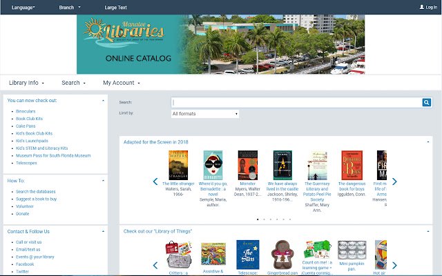Viewport: 442px width, 276px height.
Task: Open the Donate link
Action: [x=23, y=213]
